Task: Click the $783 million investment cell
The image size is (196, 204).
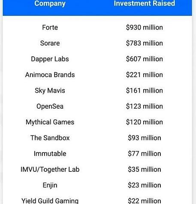Action: click(x=145, y=43)
